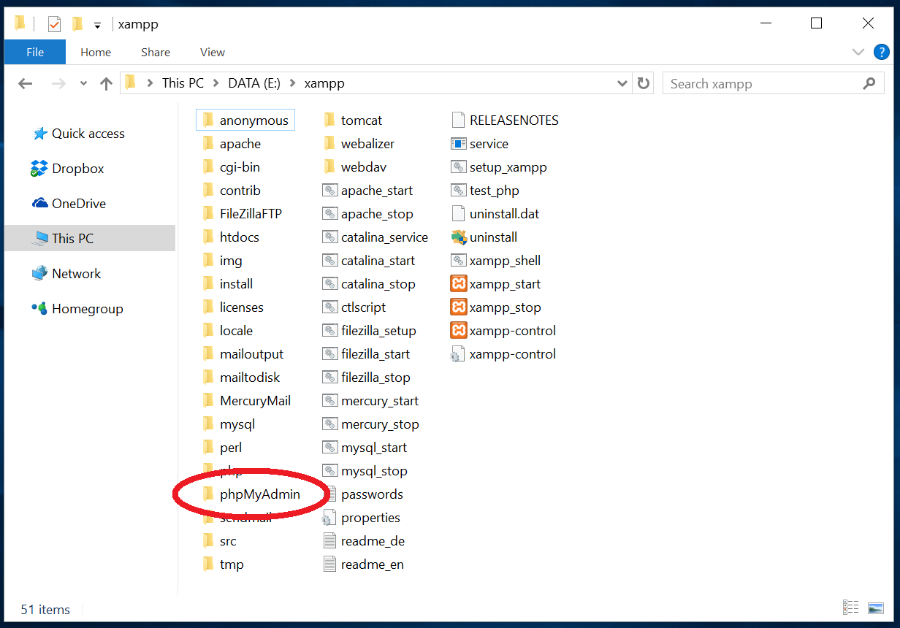Image resolution: width=900 pixels, height=628 pixels.
Task: Select the tomcat folder
Action: coord(352,120)
